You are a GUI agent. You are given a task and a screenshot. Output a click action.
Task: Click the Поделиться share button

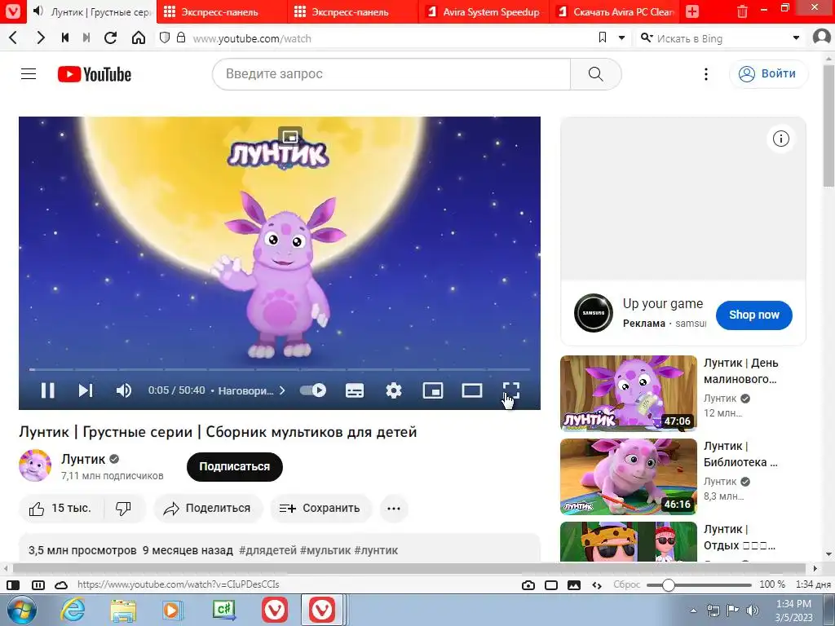point(208,509)
